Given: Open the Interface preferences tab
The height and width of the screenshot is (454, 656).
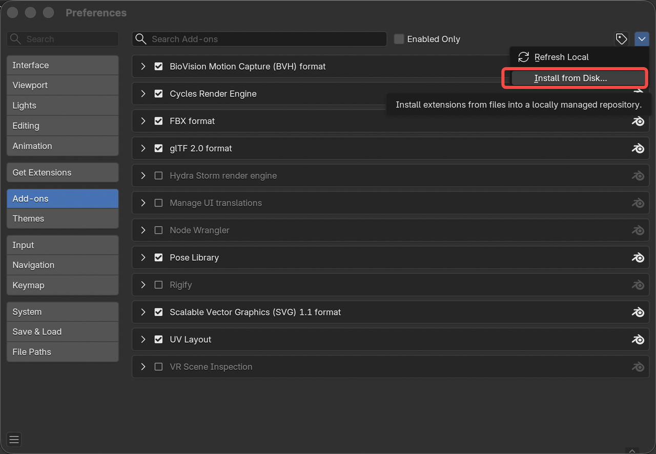Looking at the screenshot, I should [63, 65].
